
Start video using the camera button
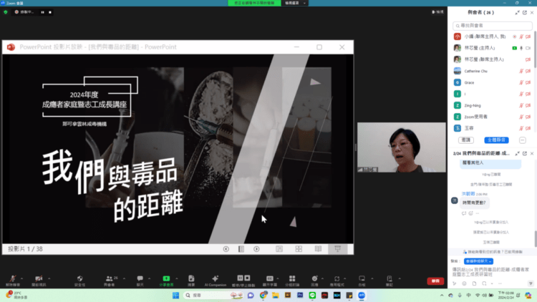point(39,280)
